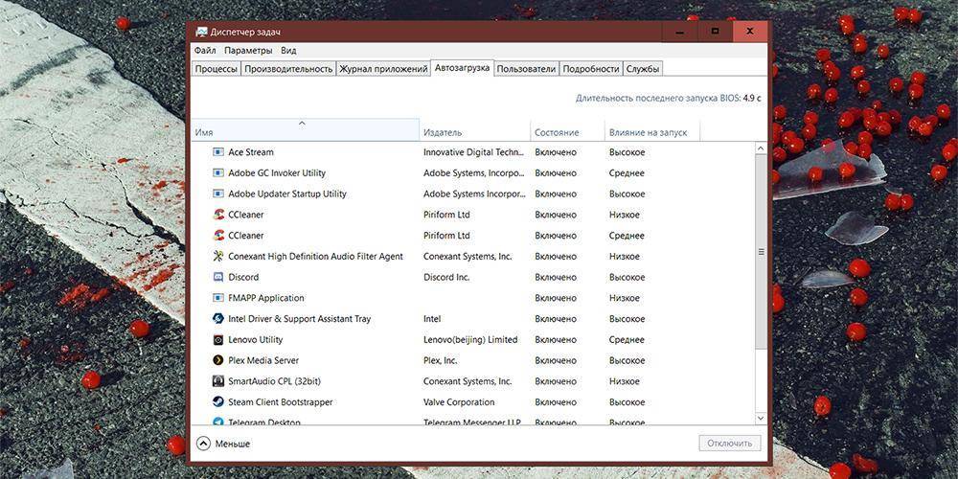Open the Файл menu
Image resolution: width=958 pixels, height=479 pixels.
click(205, 50)
